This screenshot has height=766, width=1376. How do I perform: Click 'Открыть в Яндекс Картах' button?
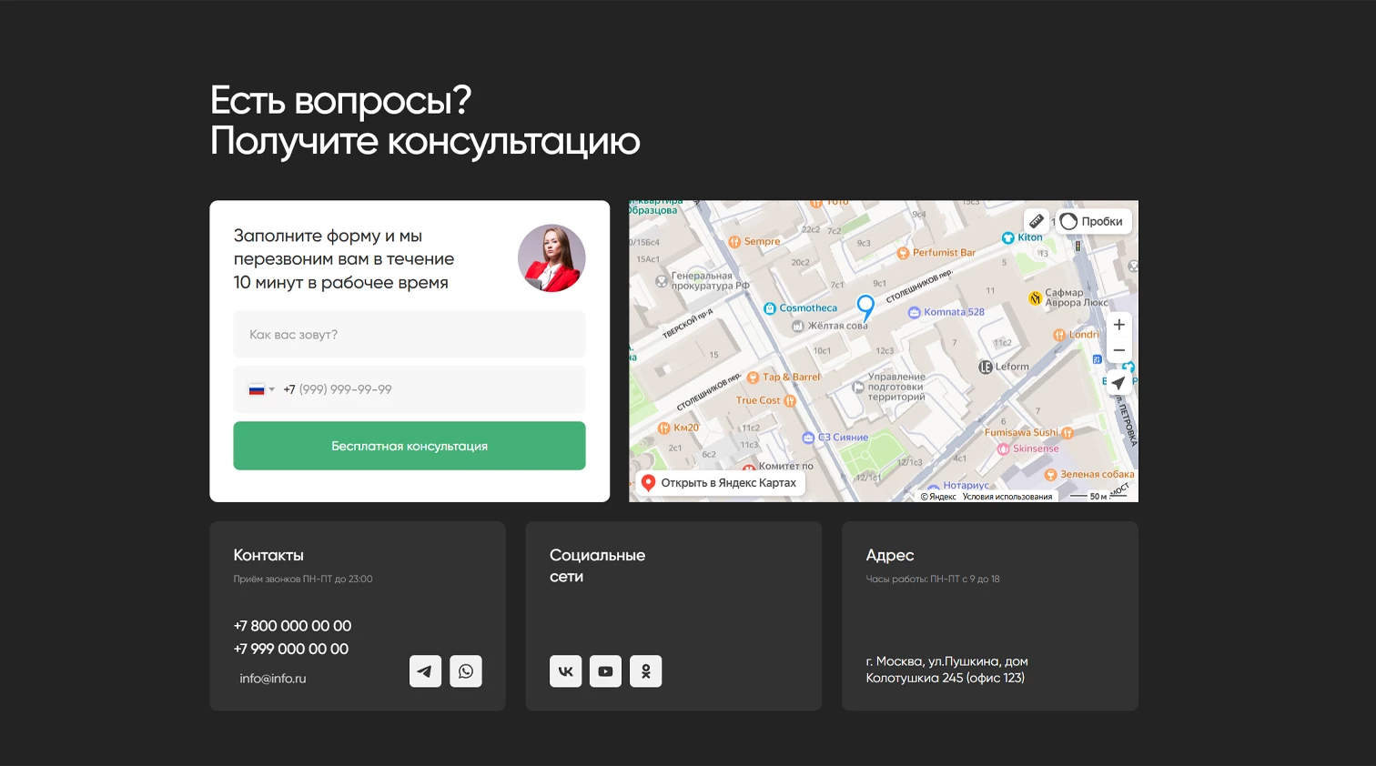tap(719, 483)
